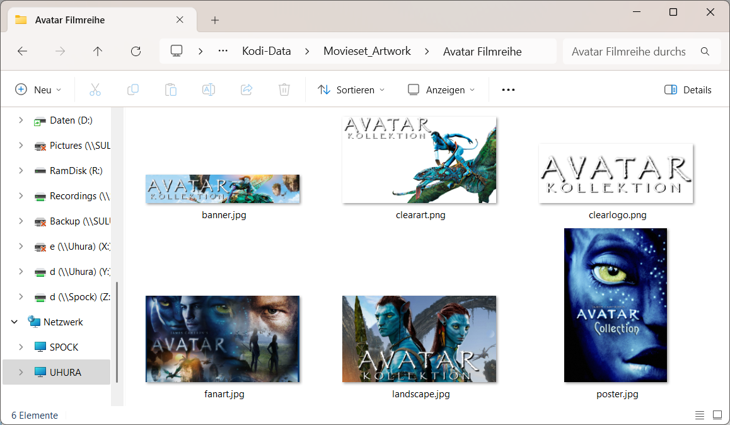Expand the Pictures network drive

point(21,145)
